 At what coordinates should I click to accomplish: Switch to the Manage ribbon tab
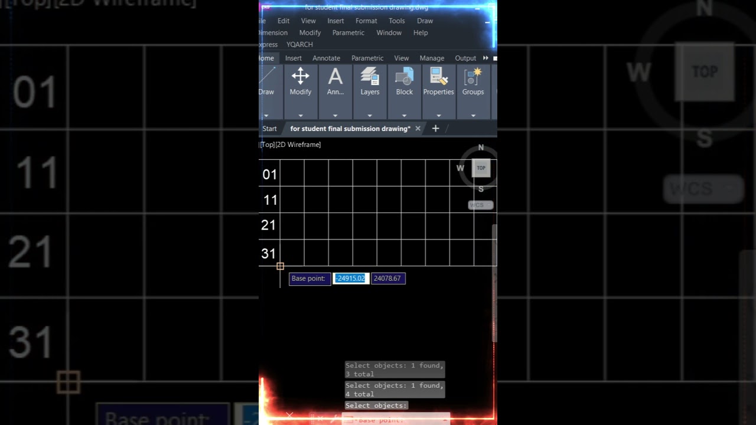[432, 58]
